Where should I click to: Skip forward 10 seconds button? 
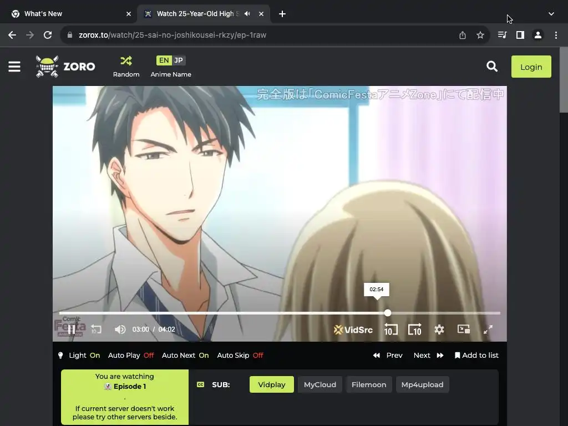pos(415,329)
